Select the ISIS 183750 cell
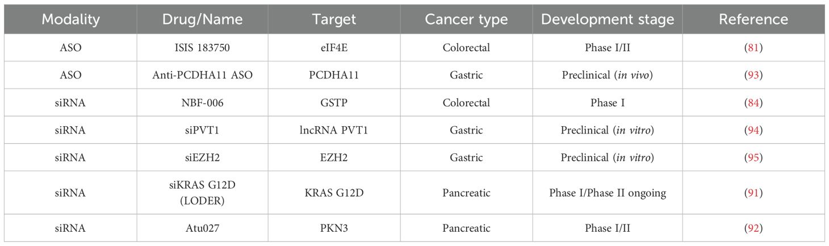Screen dimensions: 829x246 203,48
